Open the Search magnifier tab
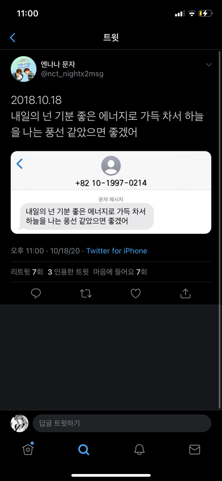 coord(83,450)
